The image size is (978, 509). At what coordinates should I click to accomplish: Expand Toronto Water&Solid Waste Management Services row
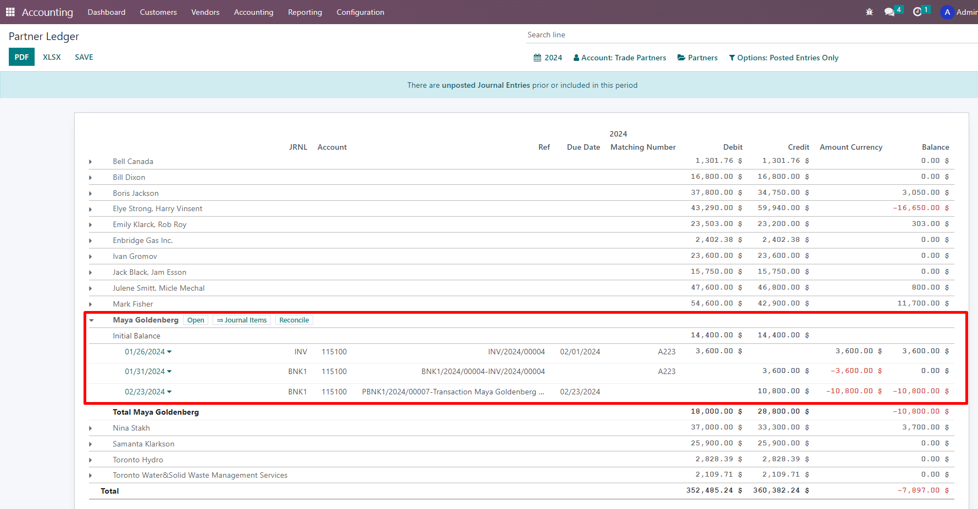pyautogui.click(x=90, y=476)
